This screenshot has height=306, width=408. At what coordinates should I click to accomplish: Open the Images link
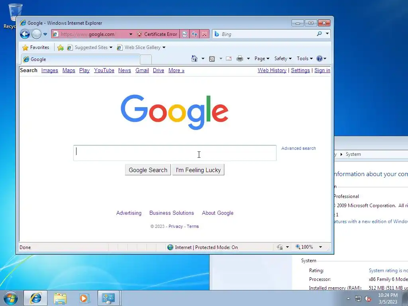(50, 70)
